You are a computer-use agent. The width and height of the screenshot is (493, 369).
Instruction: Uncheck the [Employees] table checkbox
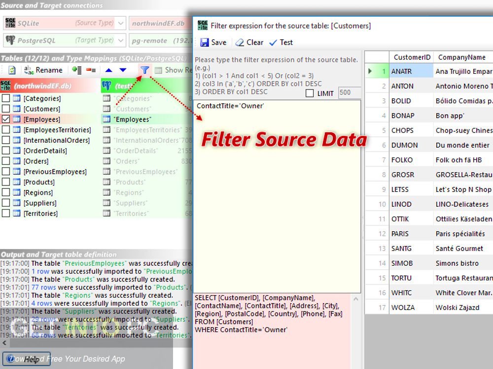tap(6, 119)
